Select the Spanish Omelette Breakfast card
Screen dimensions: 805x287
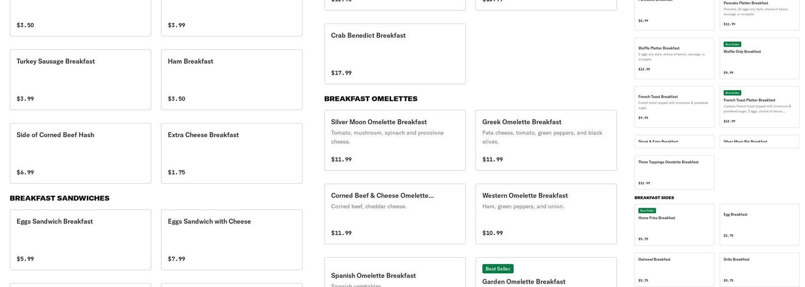(x=395, y=274)
